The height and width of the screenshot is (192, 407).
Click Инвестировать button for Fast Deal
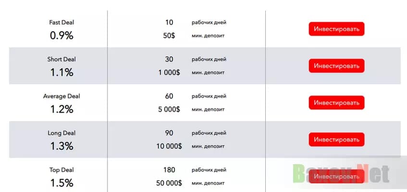coord(336,29)
